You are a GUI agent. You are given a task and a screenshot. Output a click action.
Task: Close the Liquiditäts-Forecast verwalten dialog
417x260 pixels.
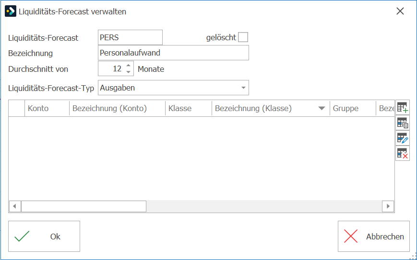[x=400, y=11]
